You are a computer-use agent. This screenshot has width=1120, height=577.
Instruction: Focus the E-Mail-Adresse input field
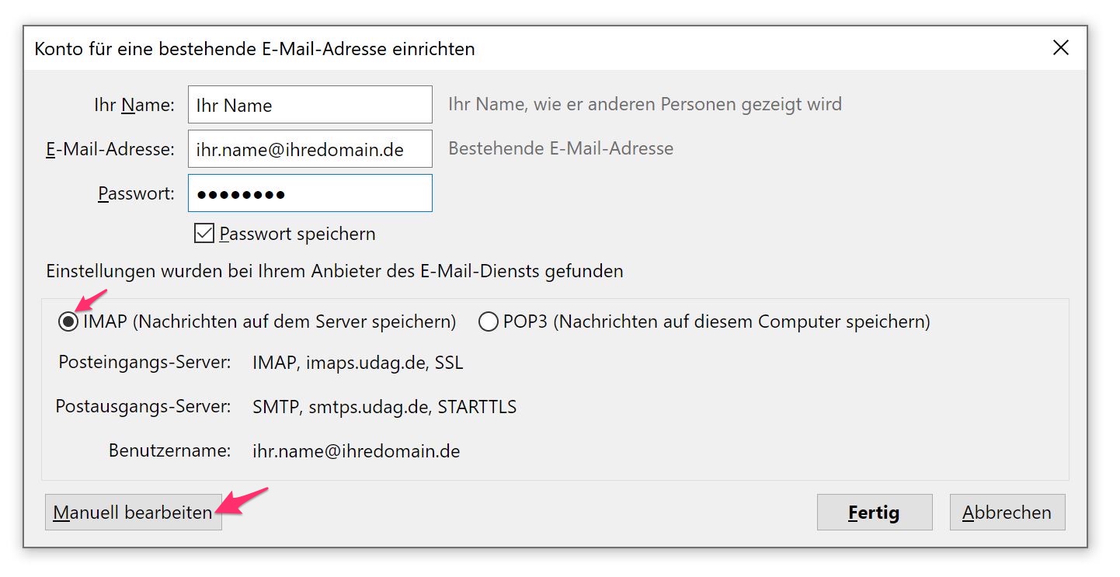(310, 149)
